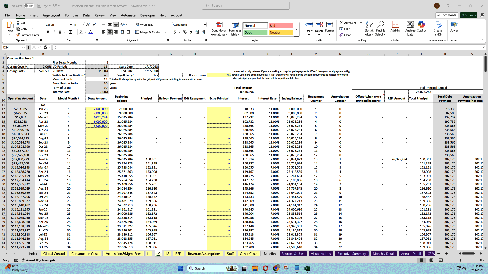Viewport: 488px width, 274px height.
Task: Switch to Page Layout view
Action: (431, 260)
